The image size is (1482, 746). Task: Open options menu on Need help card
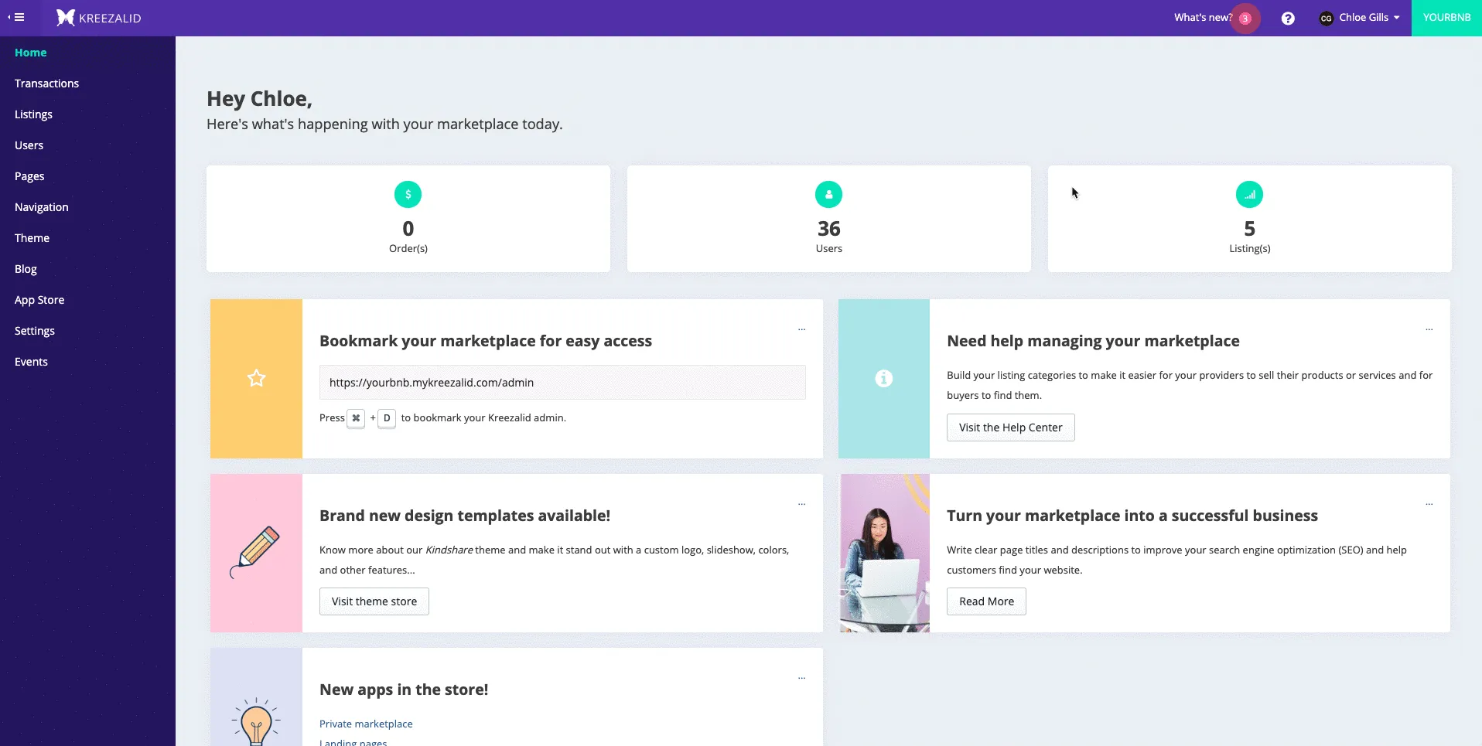[1429, 329]
